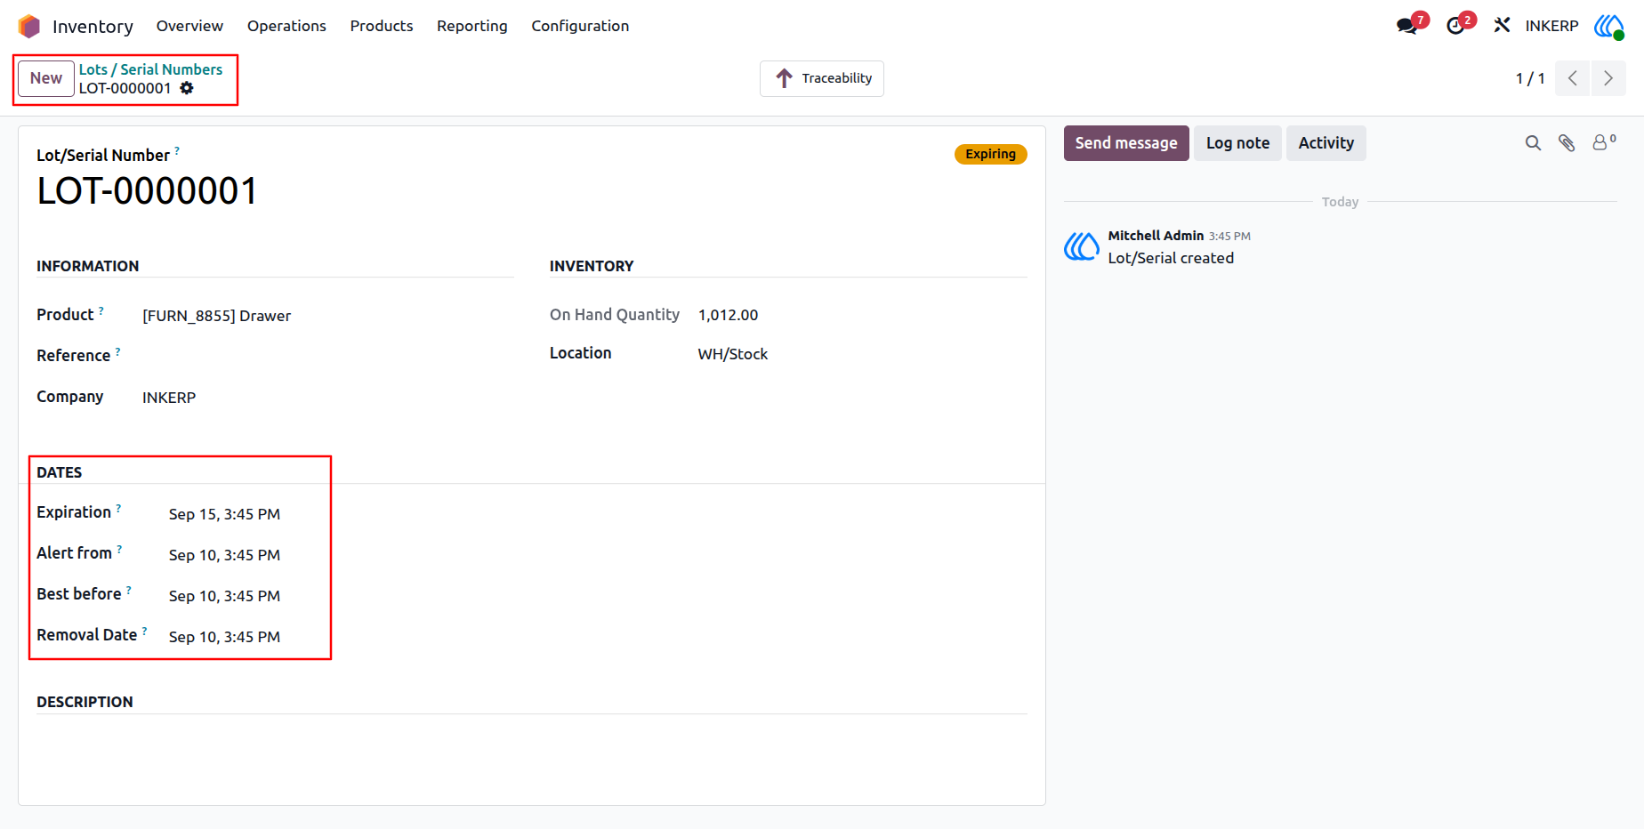This screenshot has width=1644, height=829.
Task: Show the Product field help tooltip
Action: [101, 310]
